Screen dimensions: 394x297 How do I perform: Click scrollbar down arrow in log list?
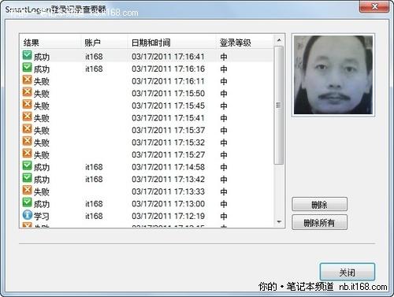[x=279, y=222]
